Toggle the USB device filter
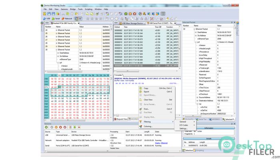 click(47, 18)
